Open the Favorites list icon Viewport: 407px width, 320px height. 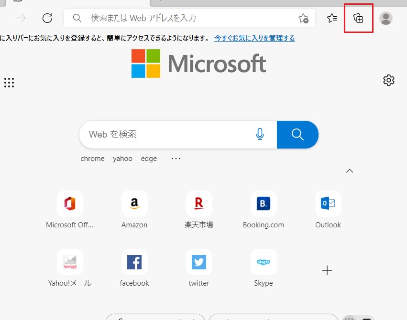click(x=332, y=18)
